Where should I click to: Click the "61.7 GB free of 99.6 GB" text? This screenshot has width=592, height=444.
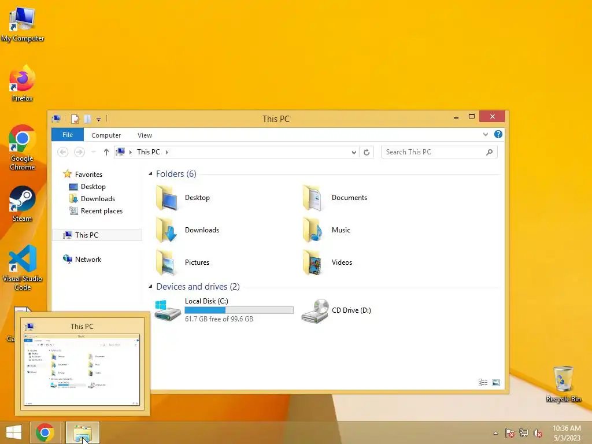219,319
